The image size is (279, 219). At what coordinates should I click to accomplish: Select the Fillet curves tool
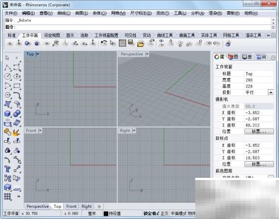point(17,95)
